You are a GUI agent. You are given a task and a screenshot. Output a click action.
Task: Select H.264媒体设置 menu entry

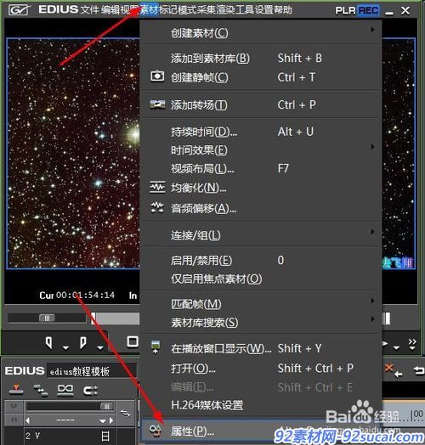point(261,405)
